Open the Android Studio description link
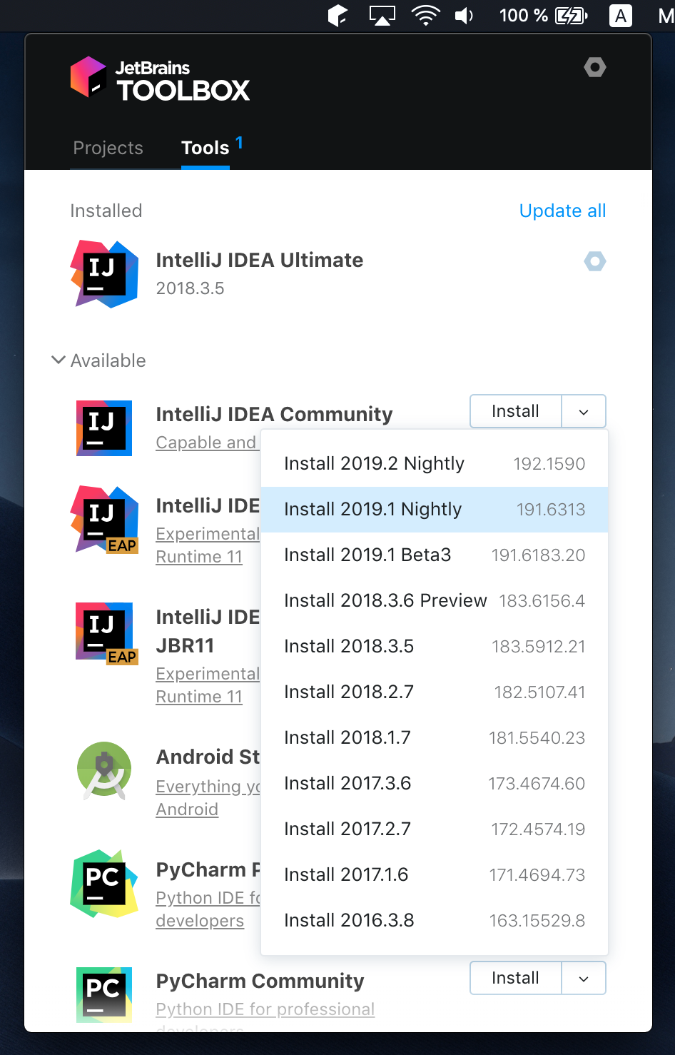This screenshot has height=1055, width=675. 208,798
